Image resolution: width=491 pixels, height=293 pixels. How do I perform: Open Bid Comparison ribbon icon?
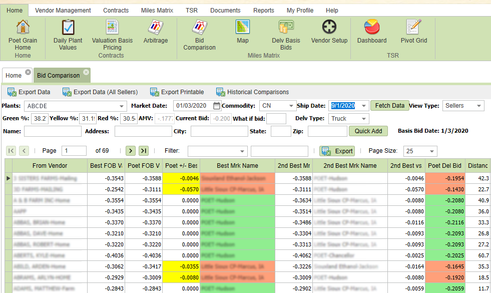click(x=200, y=35)
